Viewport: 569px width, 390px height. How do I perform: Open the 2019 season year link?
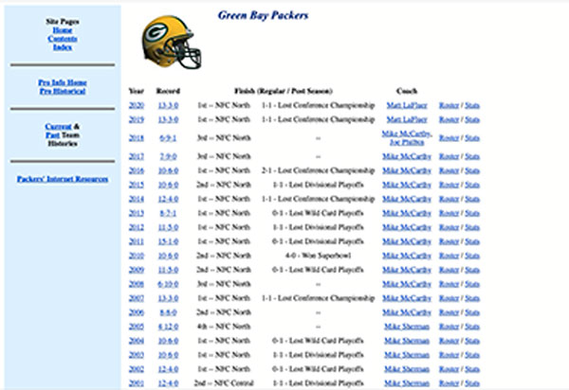136,119
